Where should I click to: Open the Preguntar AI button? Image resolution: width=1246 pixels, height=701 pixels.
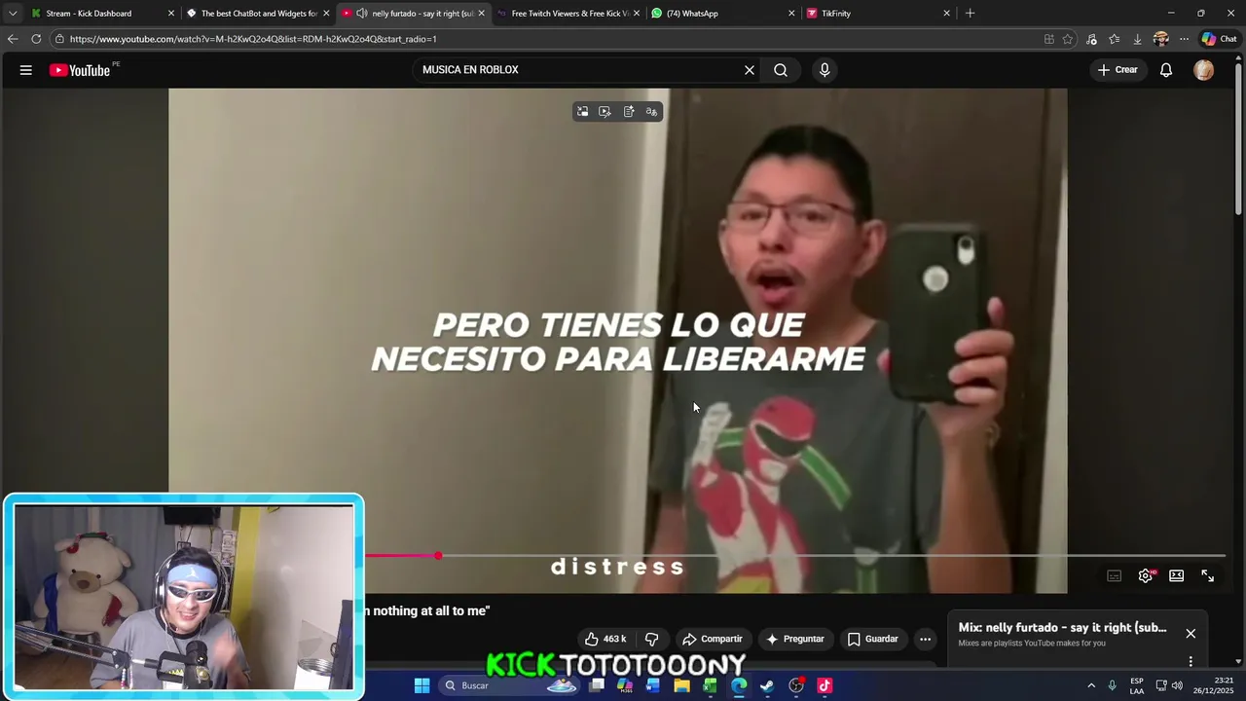795,639
